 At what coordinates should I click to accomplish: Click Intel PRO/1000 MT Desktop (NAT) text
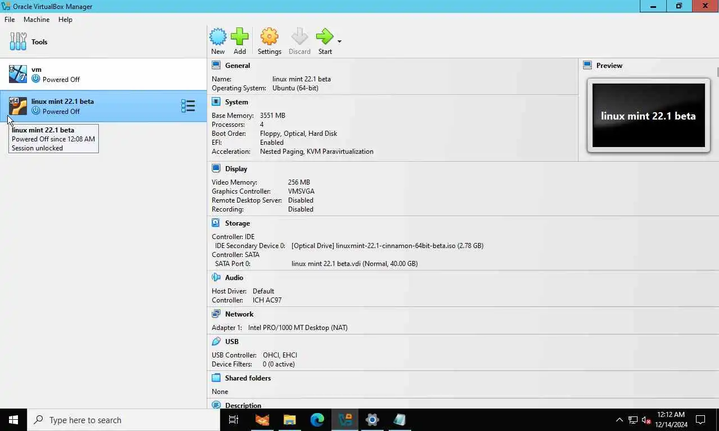tap(298, 328)
